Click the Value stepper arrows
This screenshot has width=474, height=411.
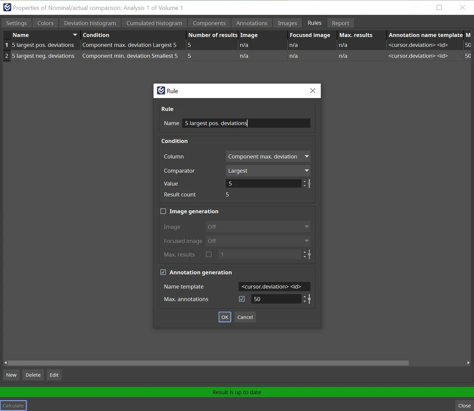[304, 183]
